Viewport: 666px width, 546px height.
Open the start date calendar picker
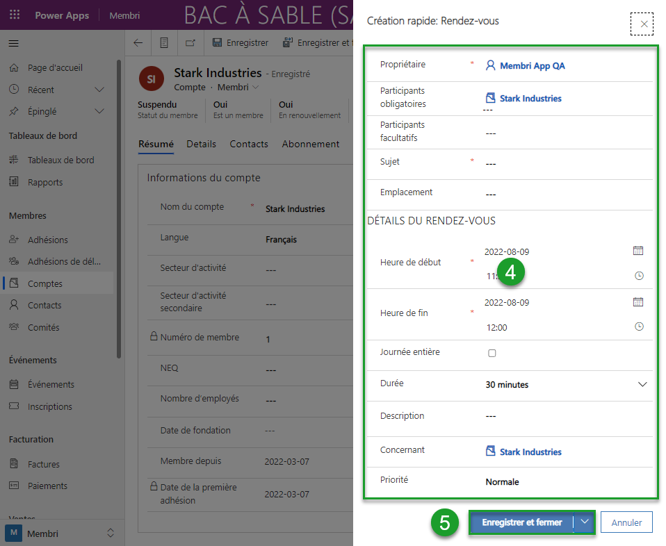tap(638, 251)
